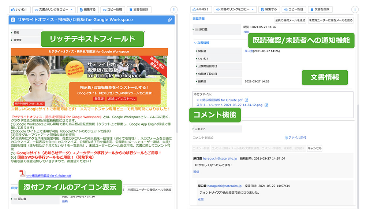Expand the いいね! row under 文書情報
The width and height of the screenshot is (366, 209).
(196, 59)
